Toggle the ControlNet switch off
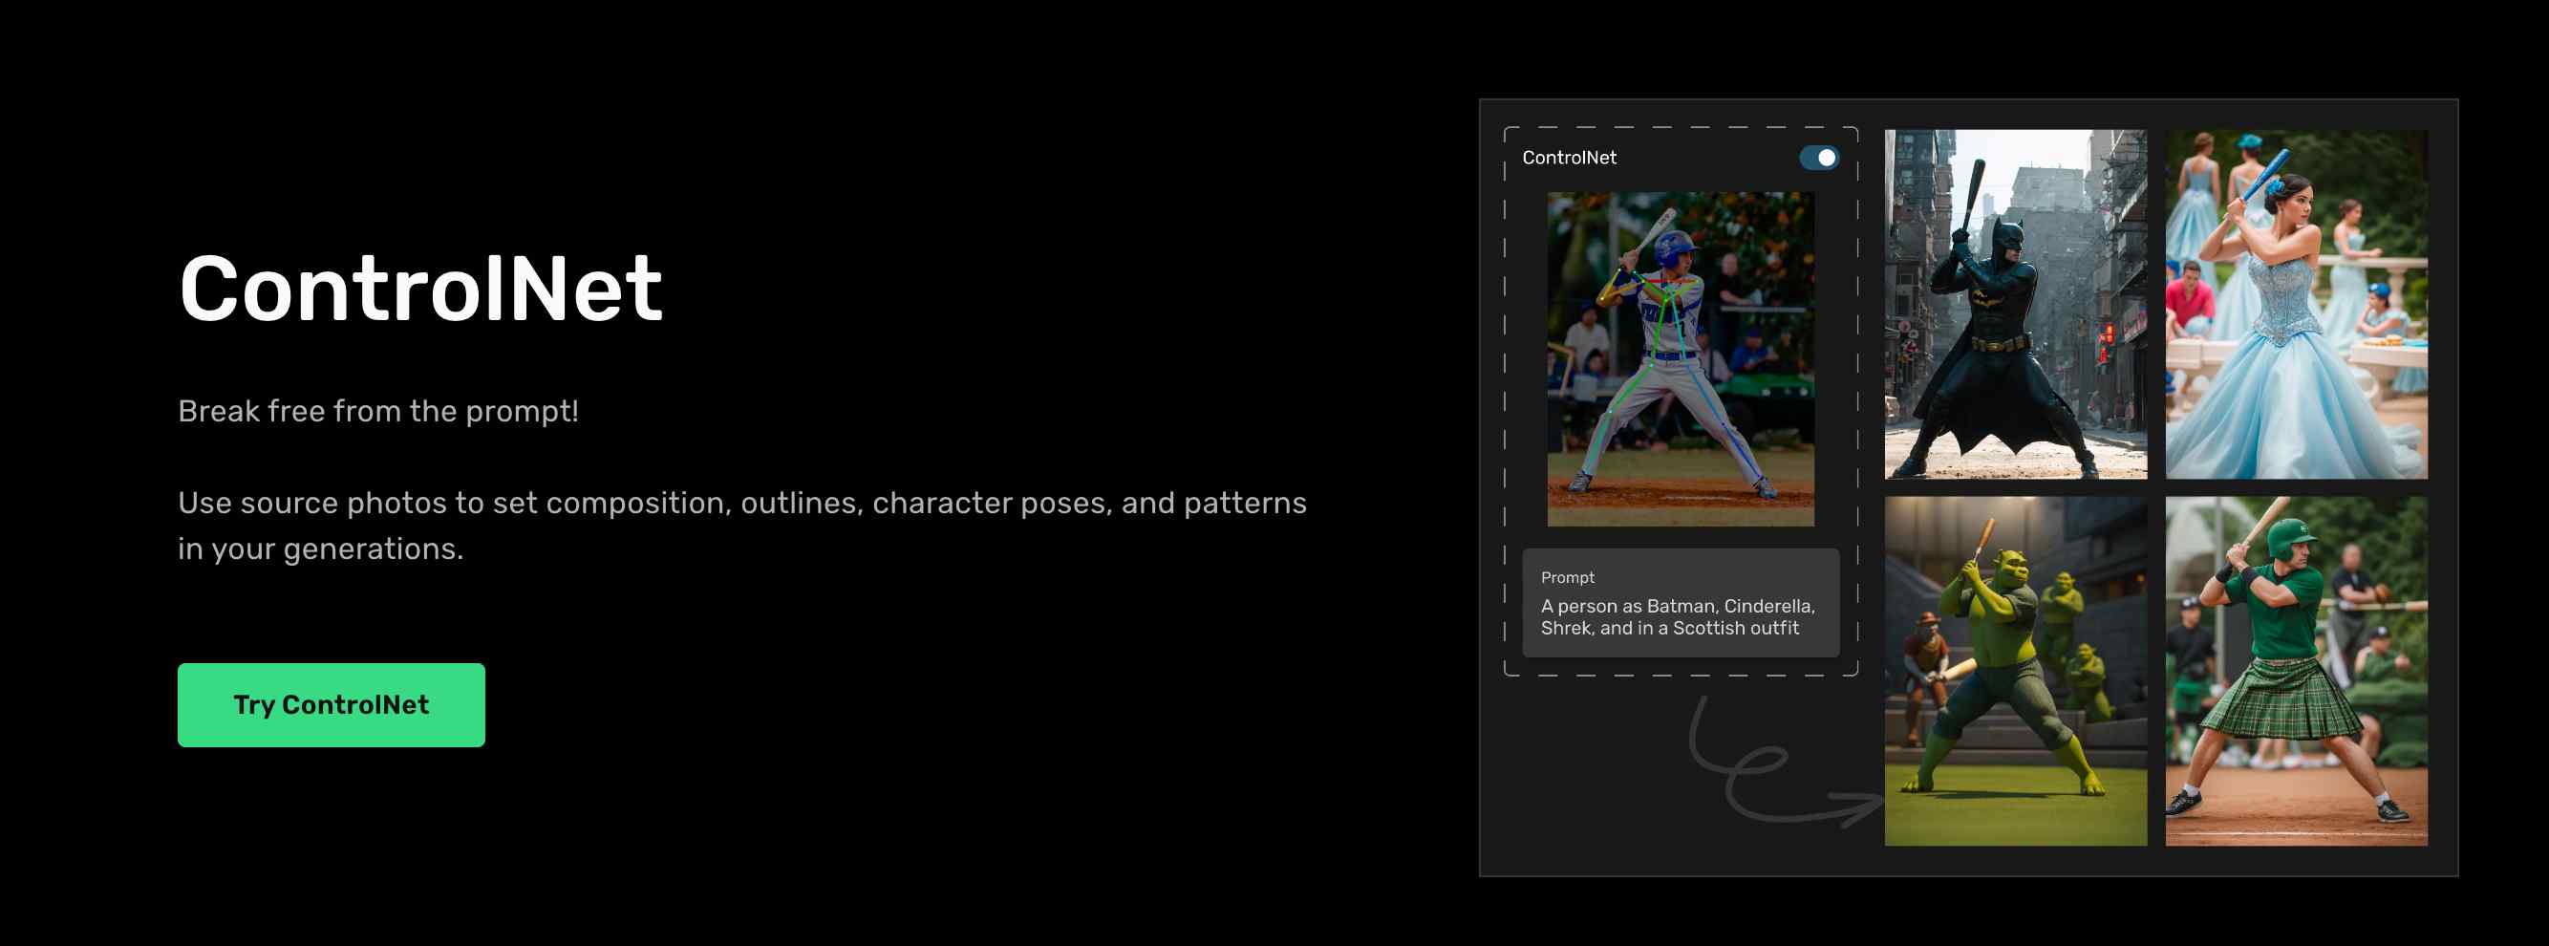Viewport: 2549px width, 946px height. click(x=1819, y=158)
